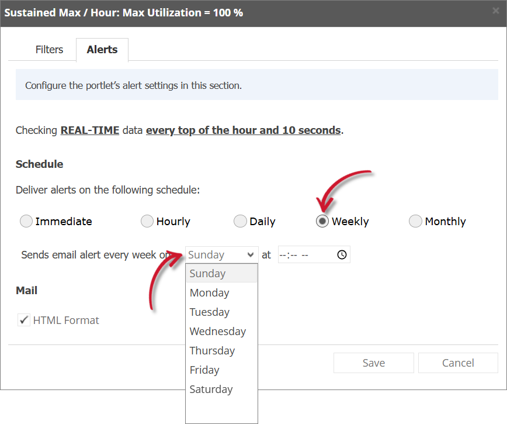507x424 pixels.
Task: Save the alert settings
Action: (x=373, y=363)
